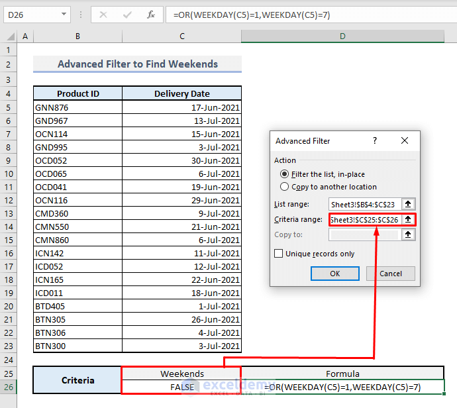457x408 pixels.
Task: Click the Copy to range selector arrow
Action: click(x=408, y=234)
